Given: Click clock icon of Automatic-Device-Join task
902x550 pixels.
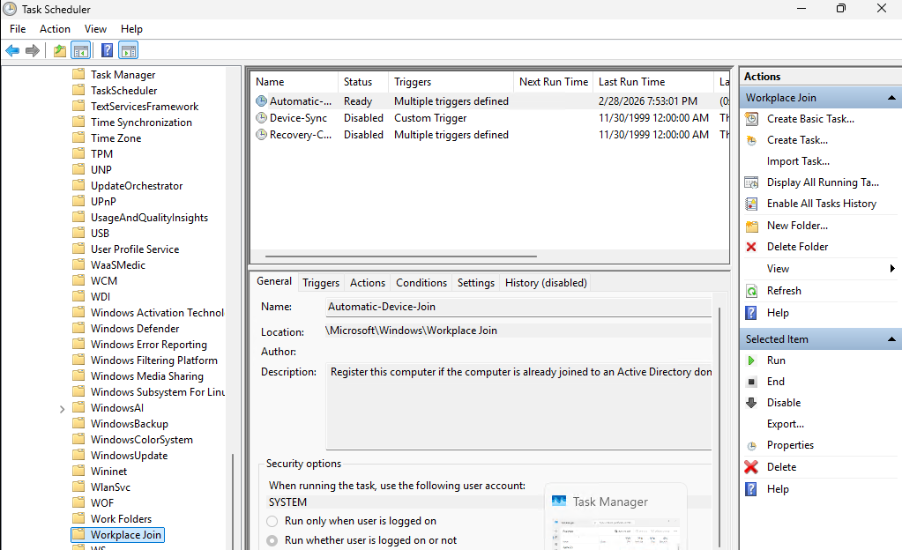Looking at the screenshot, I should coord(261,101).
